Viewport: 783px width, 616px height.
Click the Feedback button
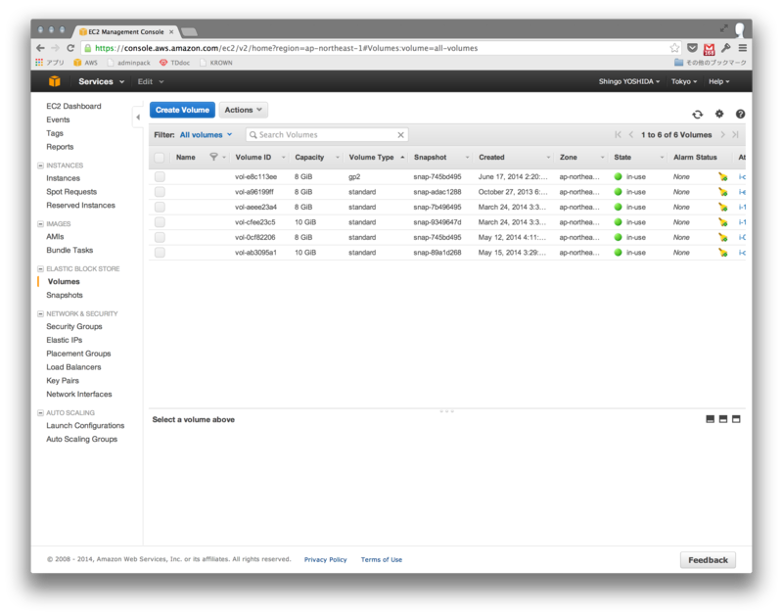click(x=708, y=560)
